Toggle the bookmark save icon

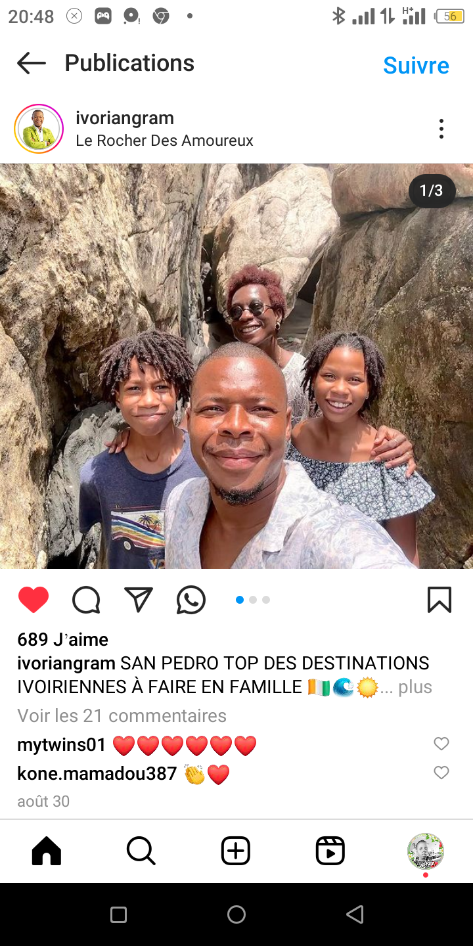439,600
